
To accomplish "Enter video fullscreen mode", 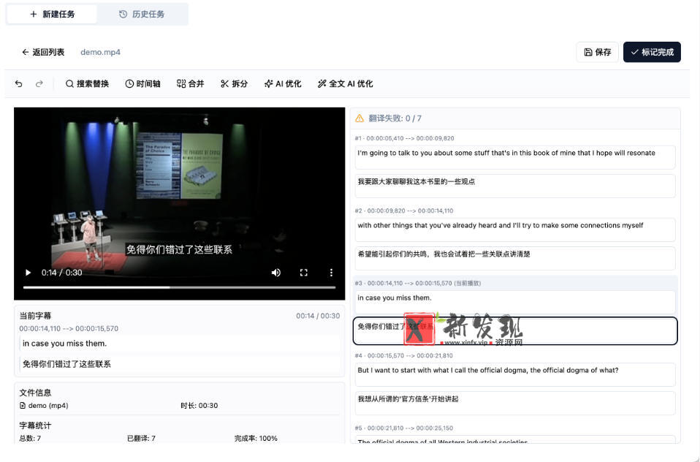I will point(303,273).
